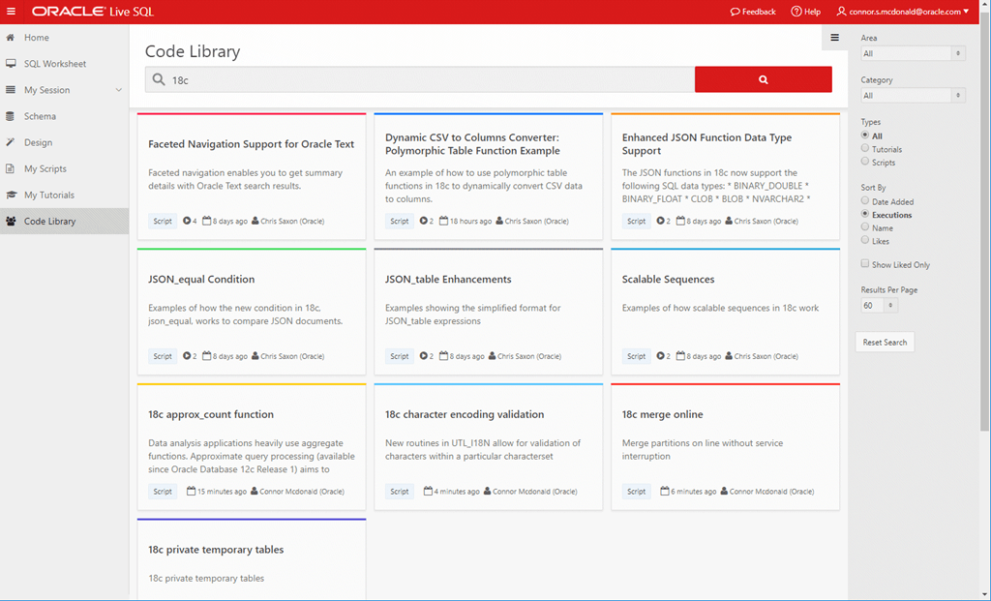Click calendar icon on the Dynamic CSV card
The width and height of the screenshot is (991, 601).
443,222
